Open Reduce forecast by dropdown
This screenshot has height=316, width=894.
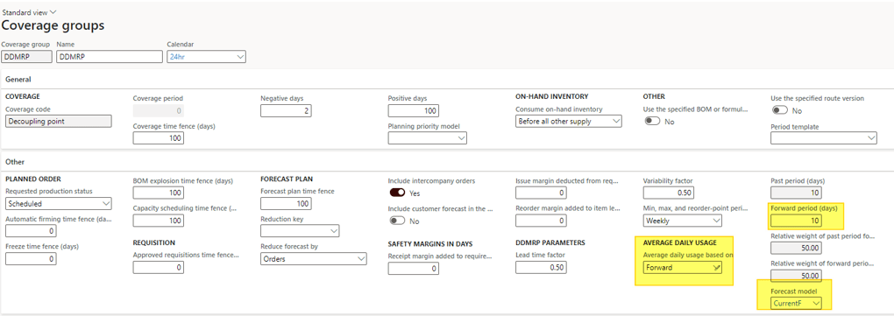point(314,259)
